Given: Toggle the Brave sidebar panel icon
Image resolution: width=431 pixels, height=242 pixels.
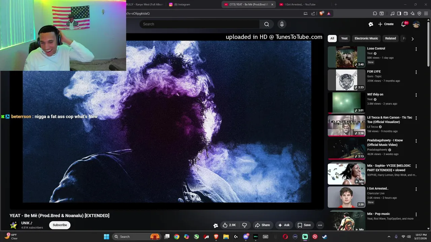Looking at the screenshot, I should click(399, 13).
